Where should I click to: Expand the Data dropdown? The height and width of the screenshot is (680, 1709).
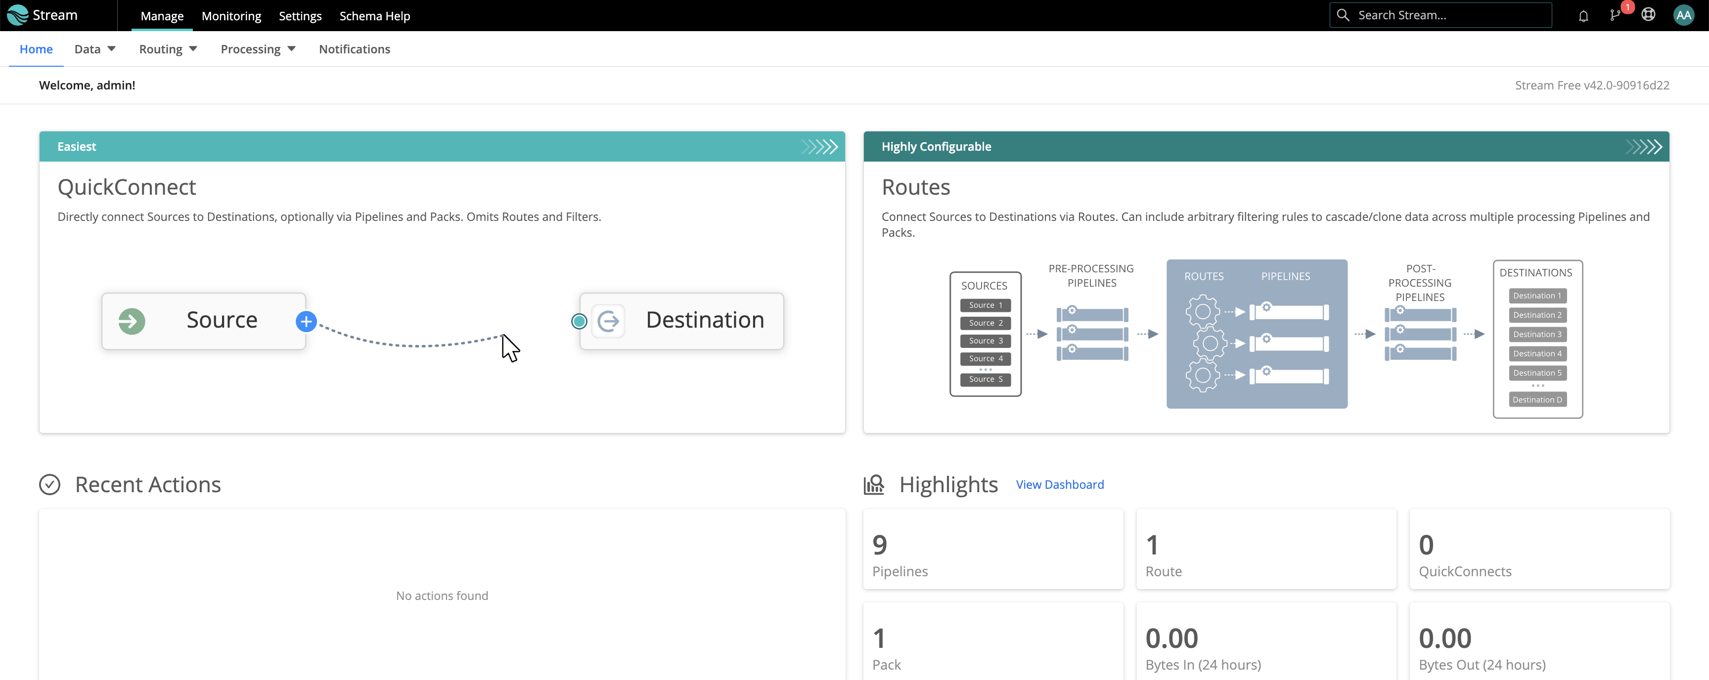pos(95,48)
